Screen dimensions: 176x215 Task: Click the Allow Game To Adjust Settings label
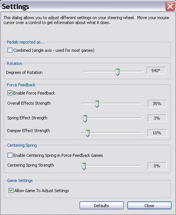41,191
